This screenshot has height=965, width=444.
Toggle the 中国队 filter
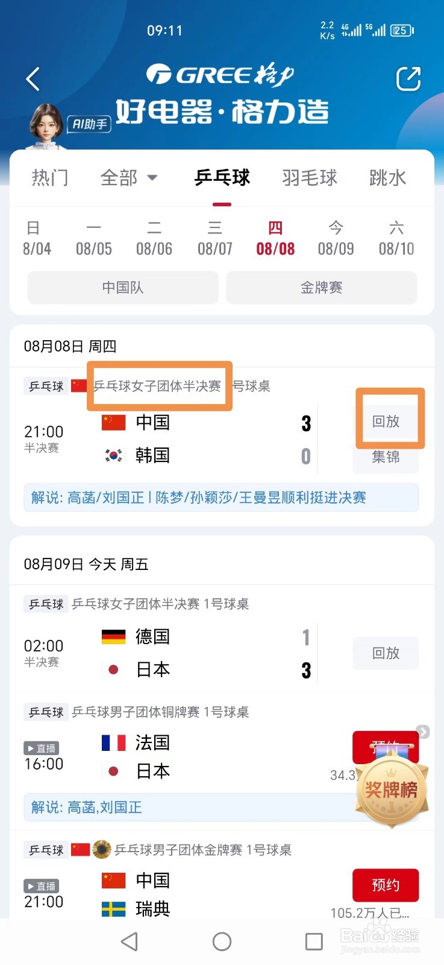point(123,288)
